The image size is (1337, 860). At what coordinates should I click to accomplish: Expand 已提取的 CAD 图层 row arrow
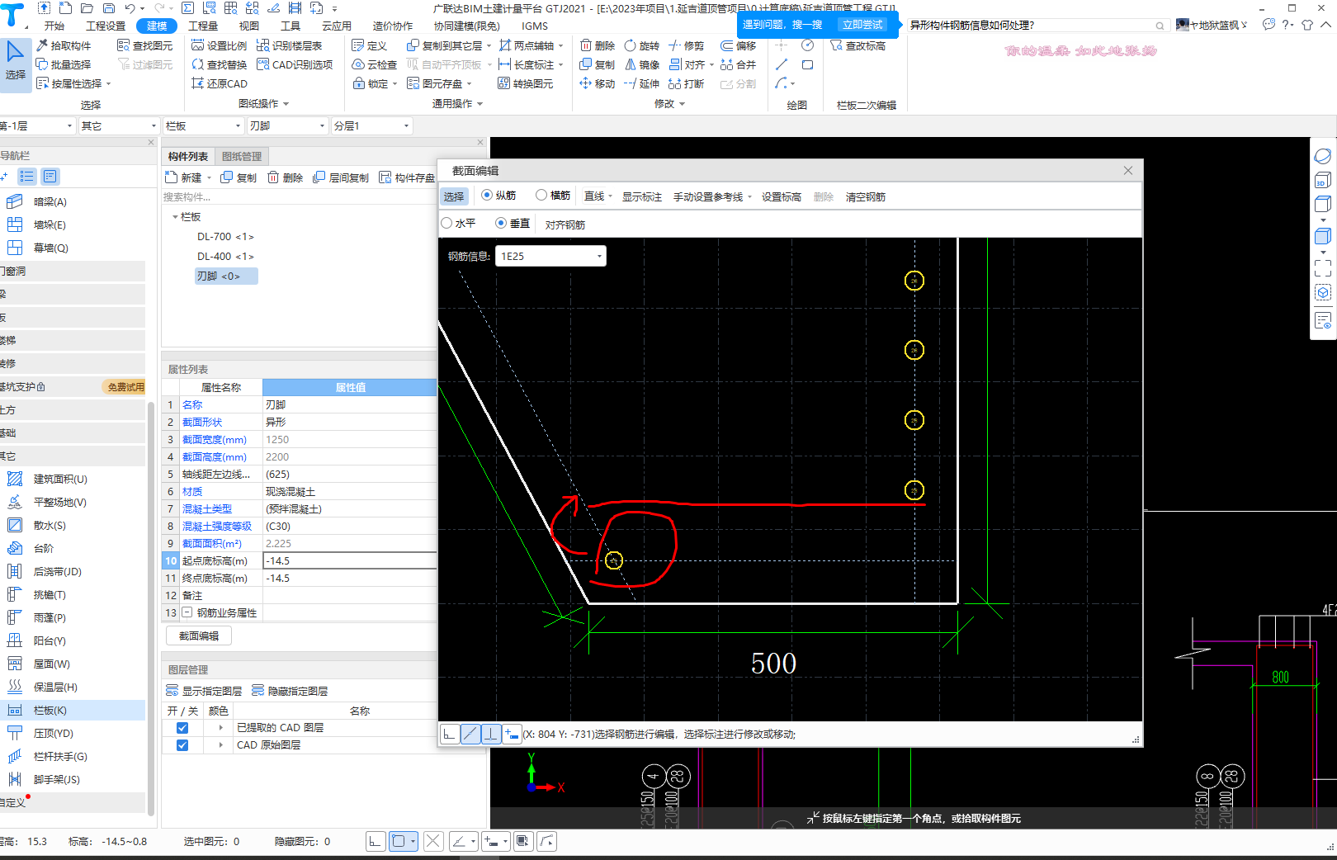pos(220,728)
